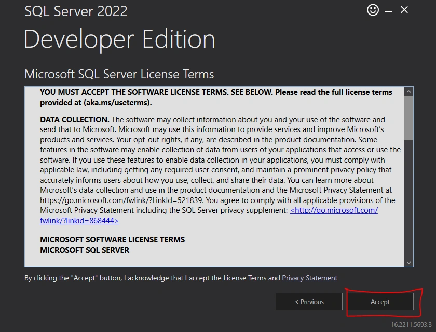
Task: Click the license scrollbar down arrow
Action: pos(409,263)
